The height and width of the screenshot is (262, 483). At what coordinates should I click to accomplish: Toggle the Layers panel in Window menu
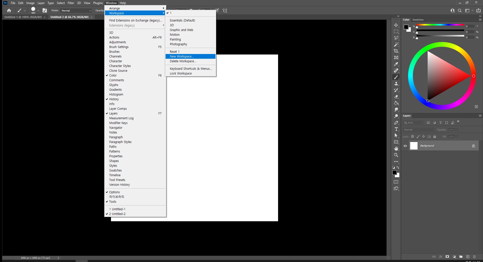(135, 113)
